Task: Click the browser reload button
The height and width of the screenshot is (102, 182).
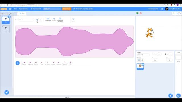Action: pos(8,5)
